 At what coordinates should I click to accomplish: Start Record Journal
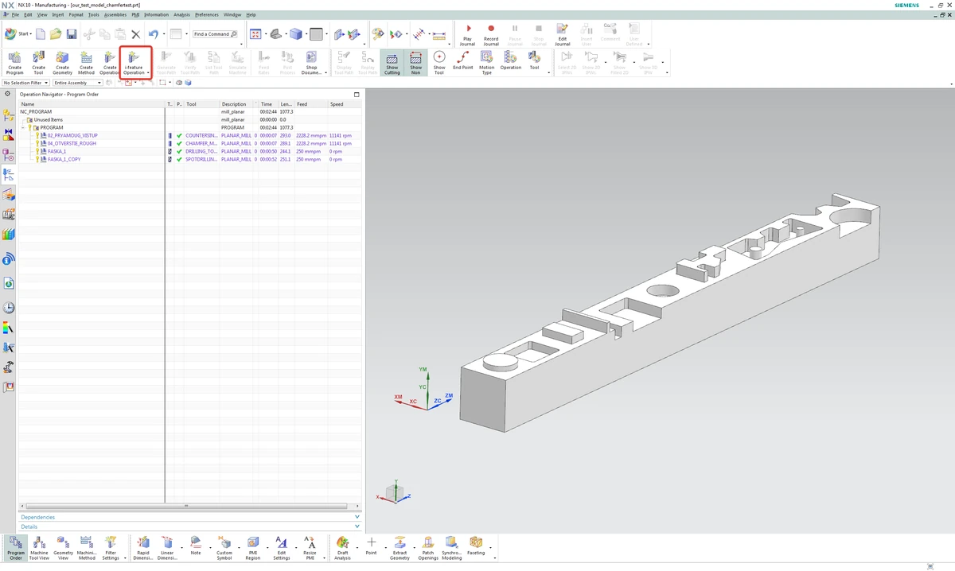[x=491, y=34]
